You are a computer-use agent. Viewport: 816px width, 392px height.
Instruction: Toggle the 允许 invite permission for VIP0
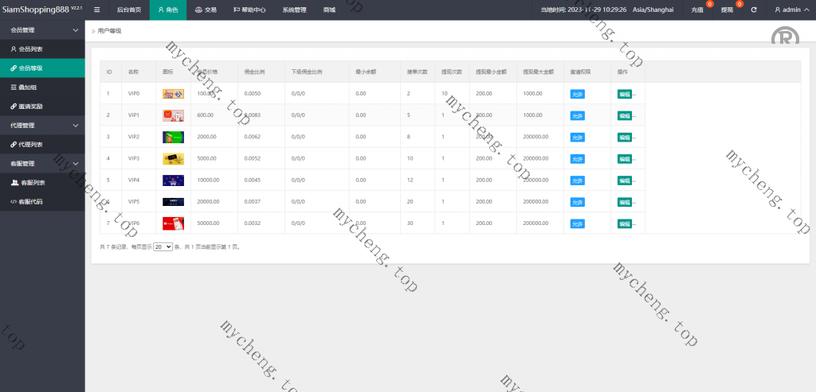coord(578,94)
